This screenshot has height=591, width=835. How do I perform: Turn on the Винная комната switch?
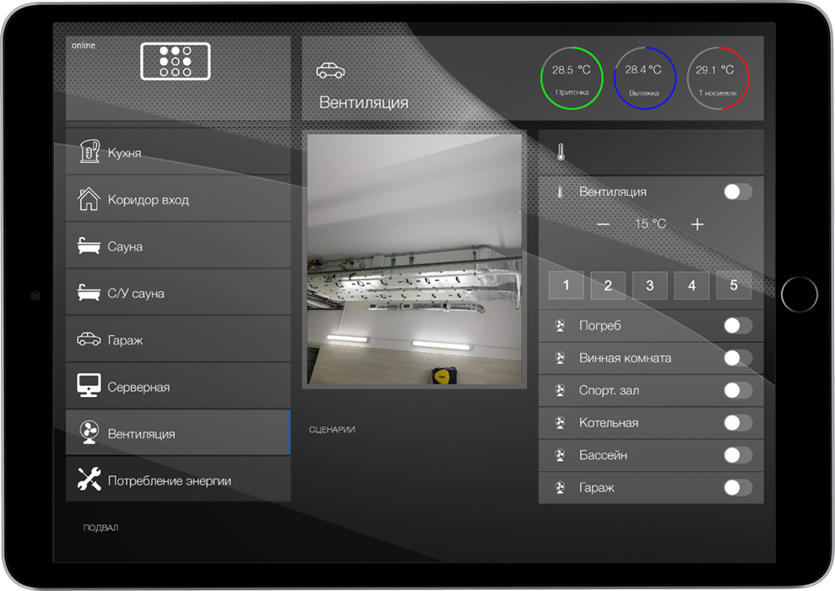pos(737,358)
